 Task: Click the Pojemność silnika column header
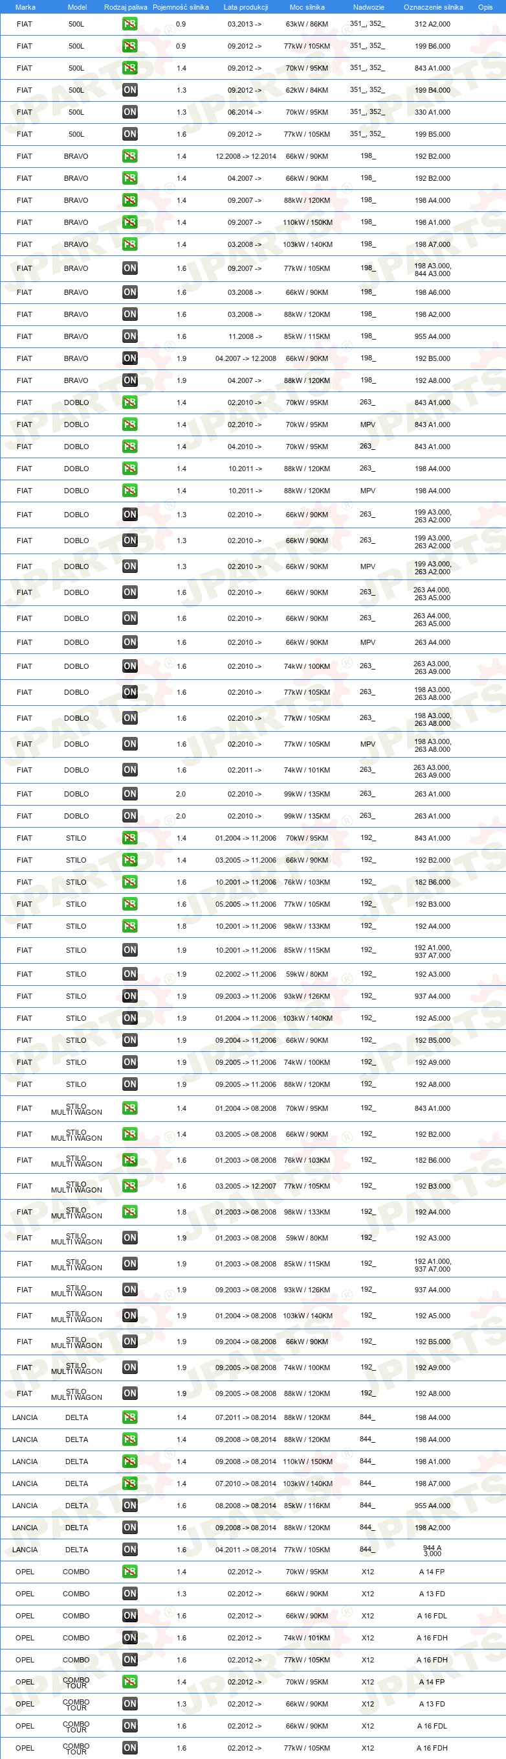[181, 7]
